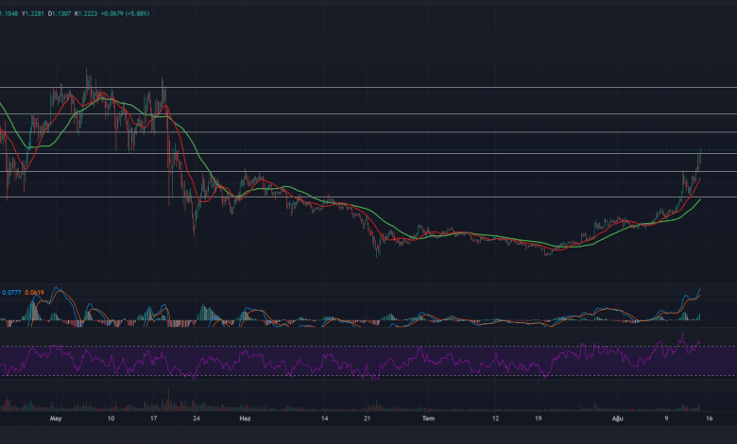Image resolution: width=737 pixels, height=444 pixels.
Task: Click the blue MACD value 0.0777
Action: [13, 293]
